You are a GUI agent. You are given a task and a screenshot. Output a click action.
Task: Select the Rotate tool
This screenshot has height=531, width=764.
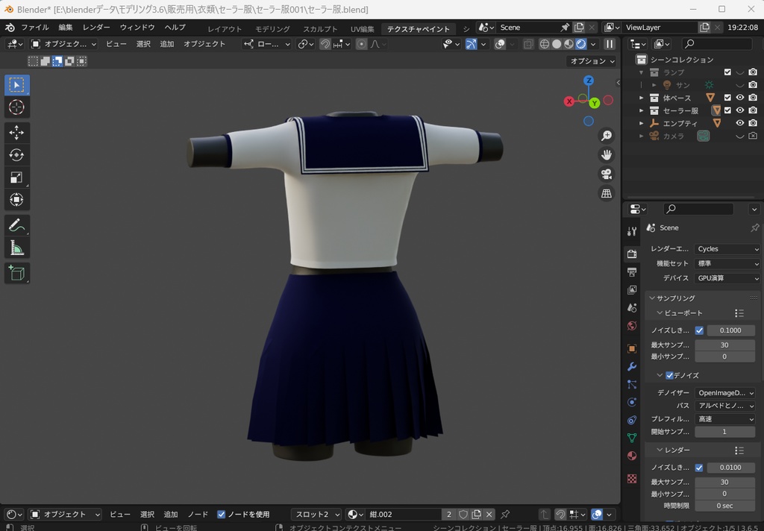click(16, 155)
